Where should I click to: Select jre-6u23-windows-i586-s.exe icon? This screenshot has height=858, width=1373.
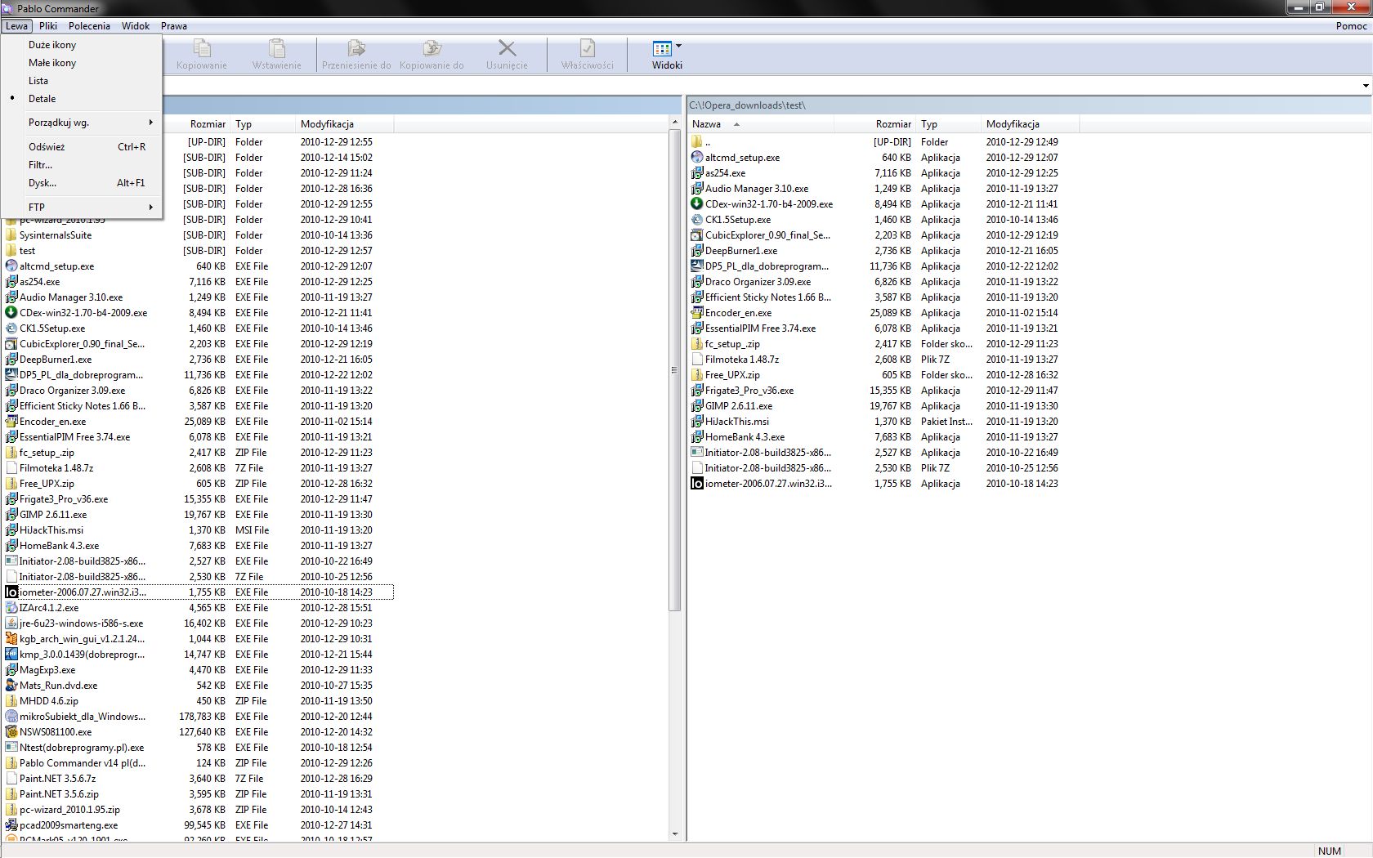[11, 623]
